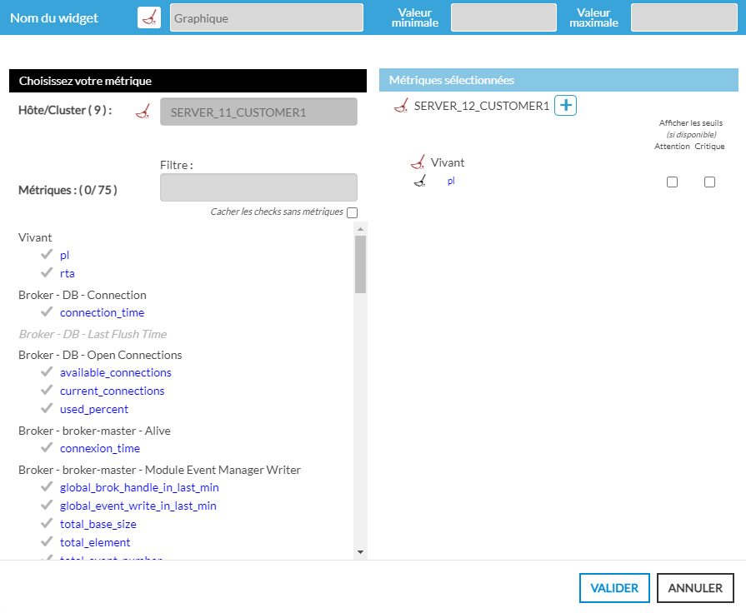Clear the Hôte/Cluster selection with the broom icon
This screenshot has height=613, width=746.
(x=142, y=112)
